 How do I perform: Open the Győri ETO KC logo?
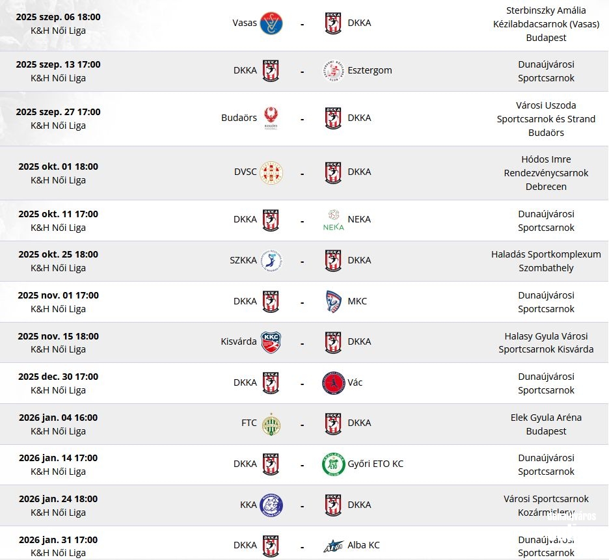tap(333, 464)
